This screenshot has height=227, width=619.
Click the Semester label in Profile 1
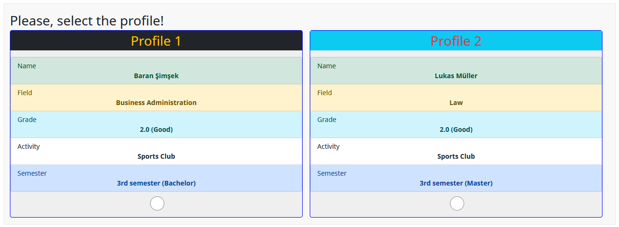coord(32,173)
